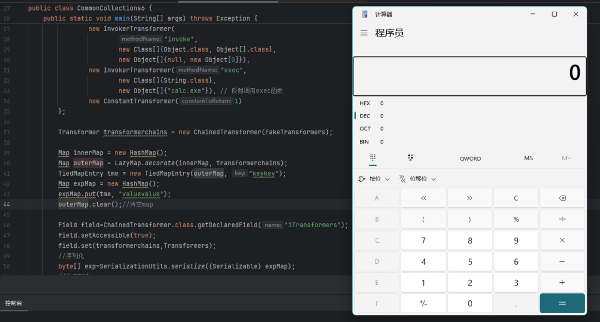The height and width of the screenshot is (322, 600).
Task: Switch to full keypad view
Action: [373, 157]
